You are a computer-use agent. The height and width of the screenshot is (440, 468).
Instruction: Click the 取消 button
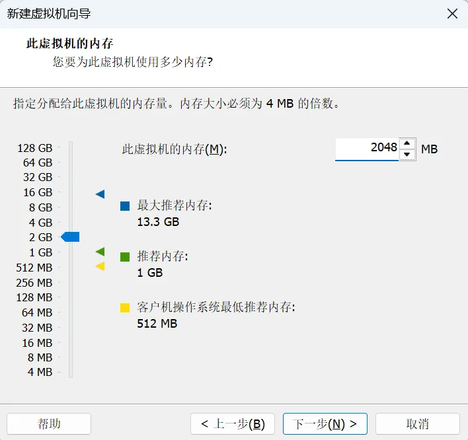418,423
